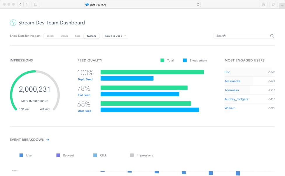Click inside the Search input field
The image size is (285, 176).
pyautogui.click(x=242, y=36)
